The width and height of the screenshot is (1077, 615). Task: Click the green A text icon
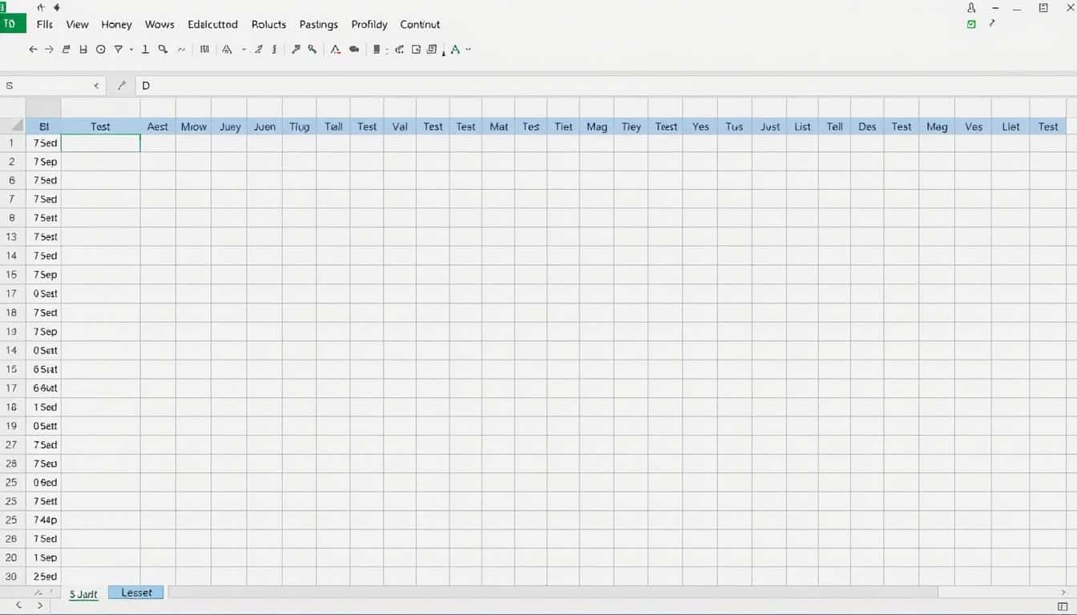coord(455,50)
